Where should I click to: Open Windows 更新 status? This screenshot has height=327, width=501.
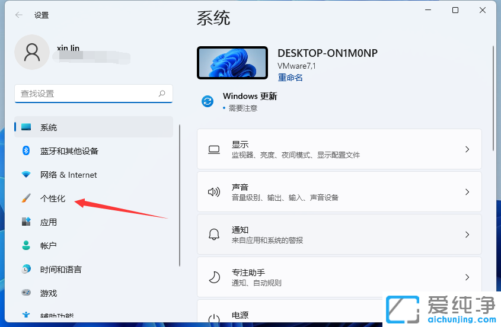tap(240, 101)
